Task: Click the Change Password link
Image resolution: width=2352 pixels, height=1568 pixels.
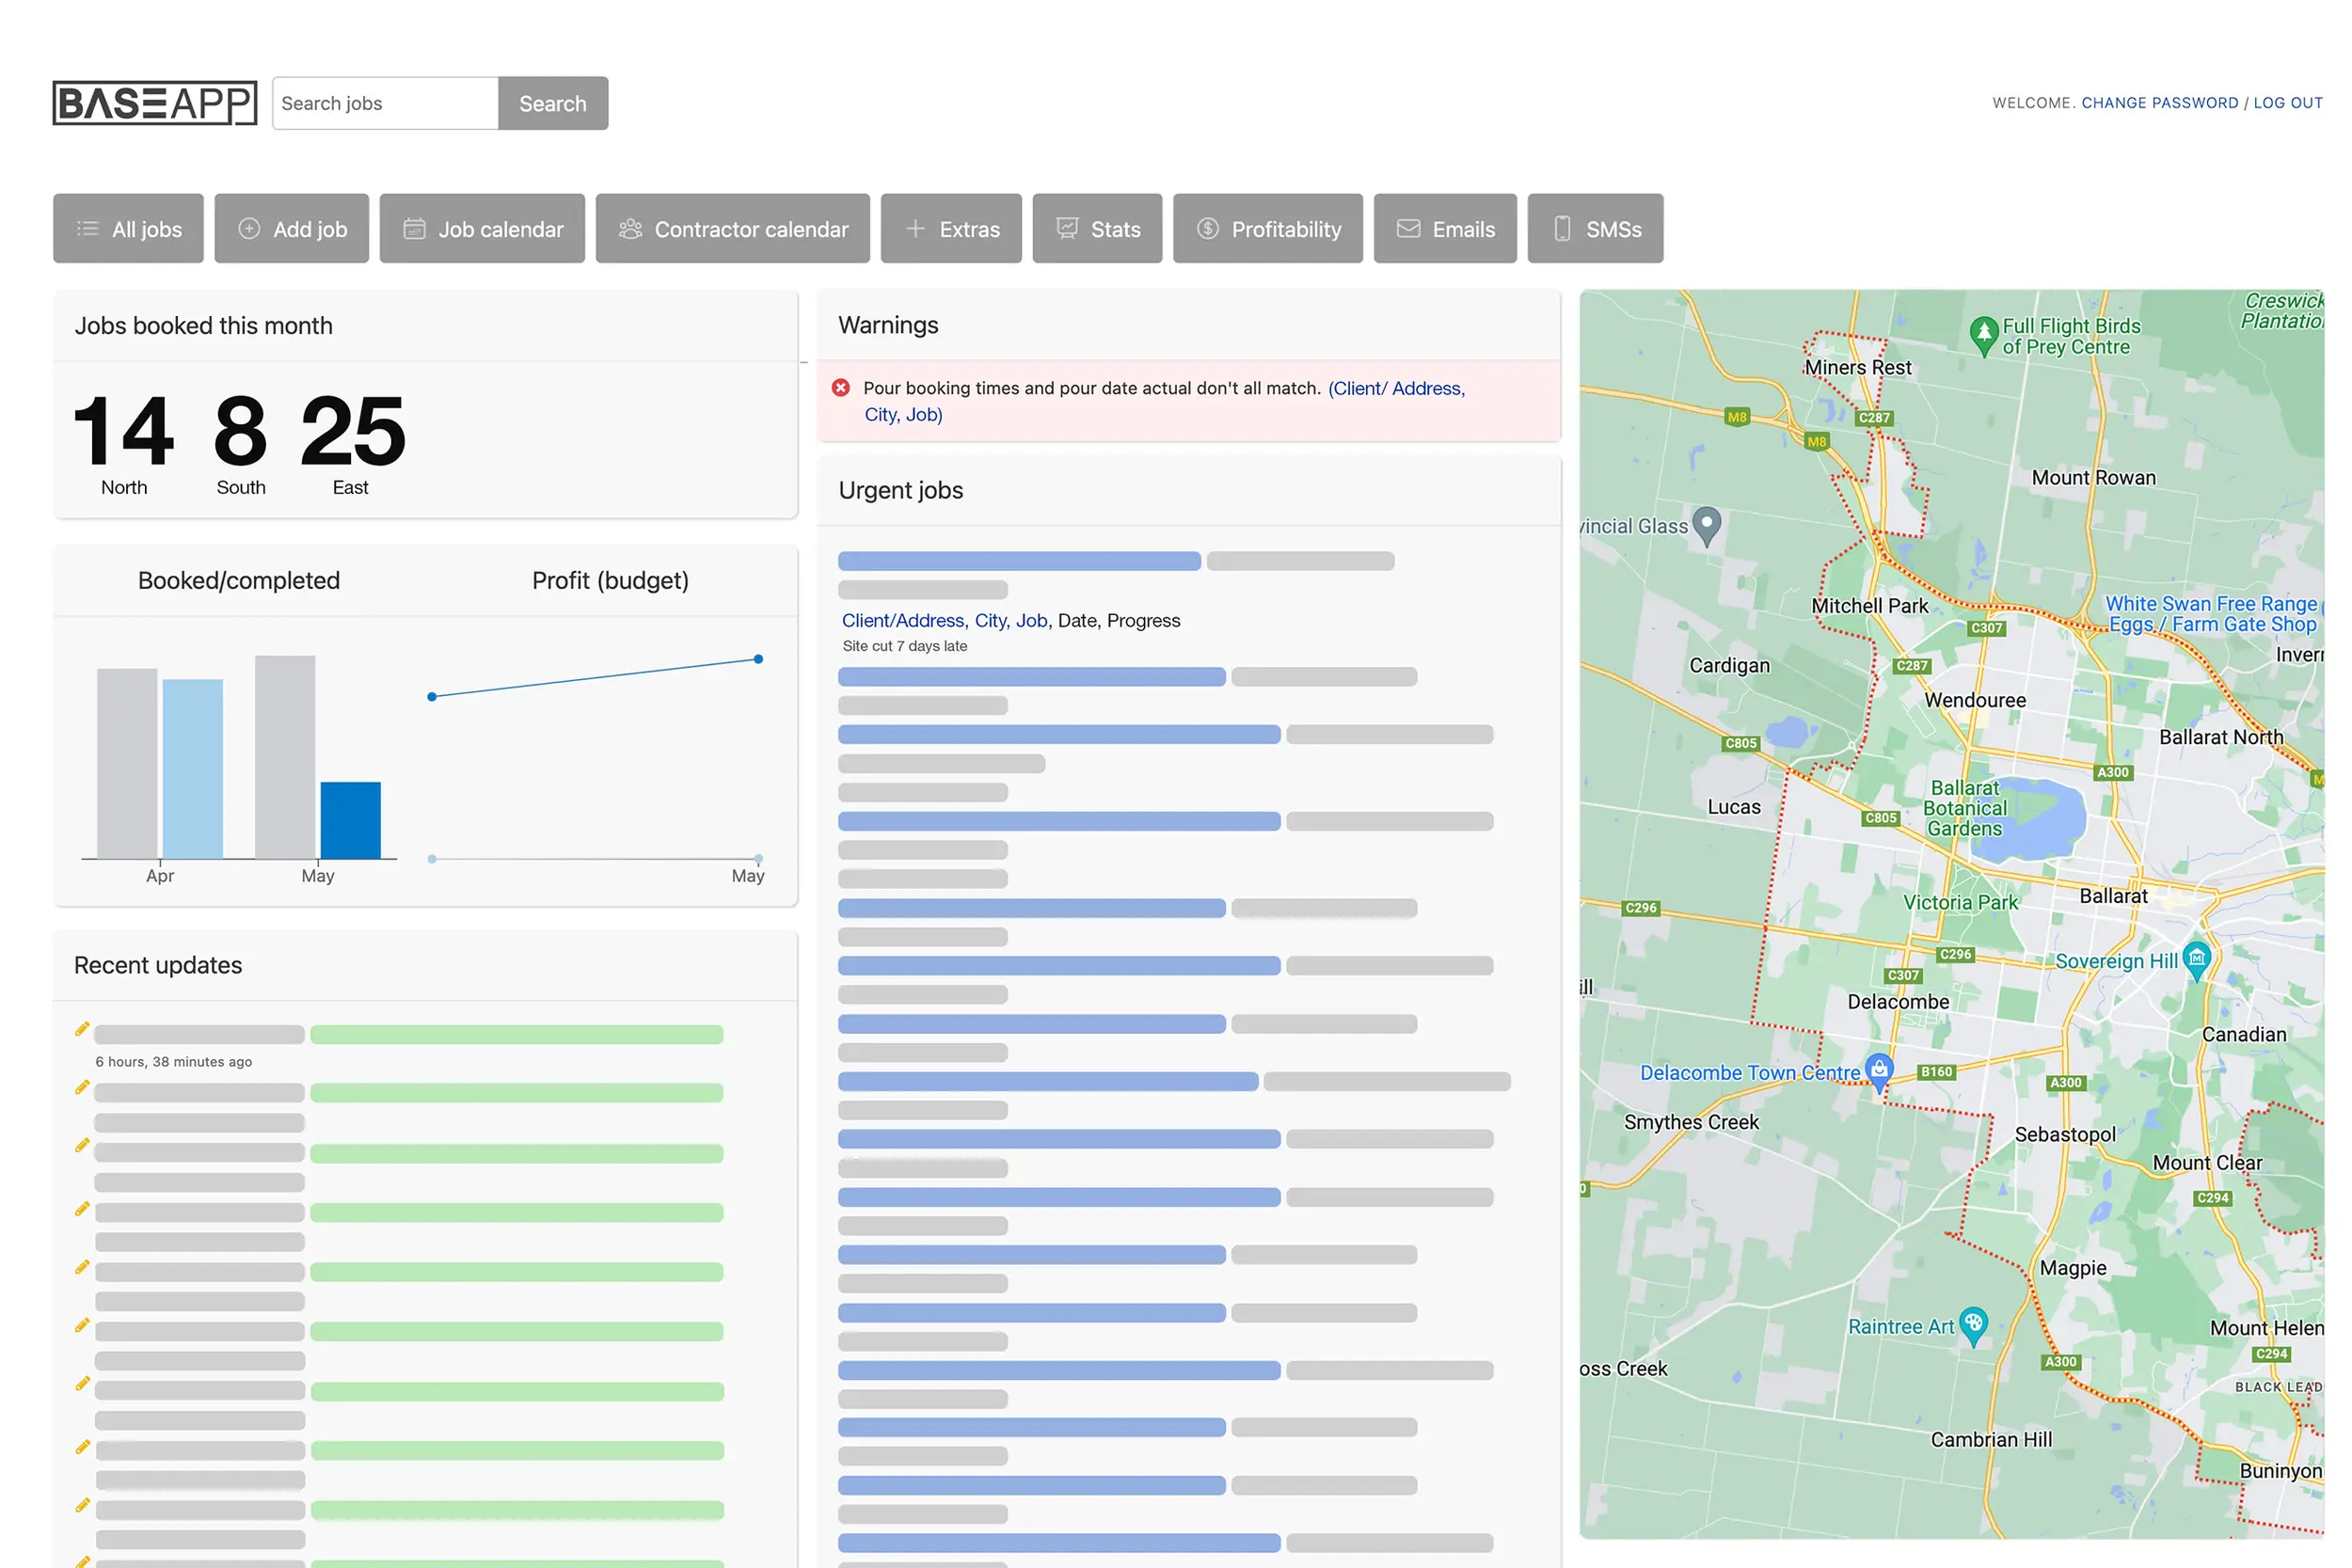Action: [x=2159, y=103]
